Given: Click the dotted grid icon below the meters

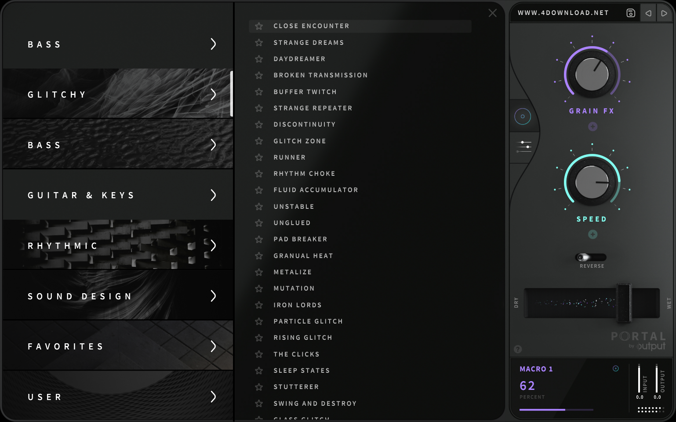Looking at the screenshot, I should pos(651,410).
